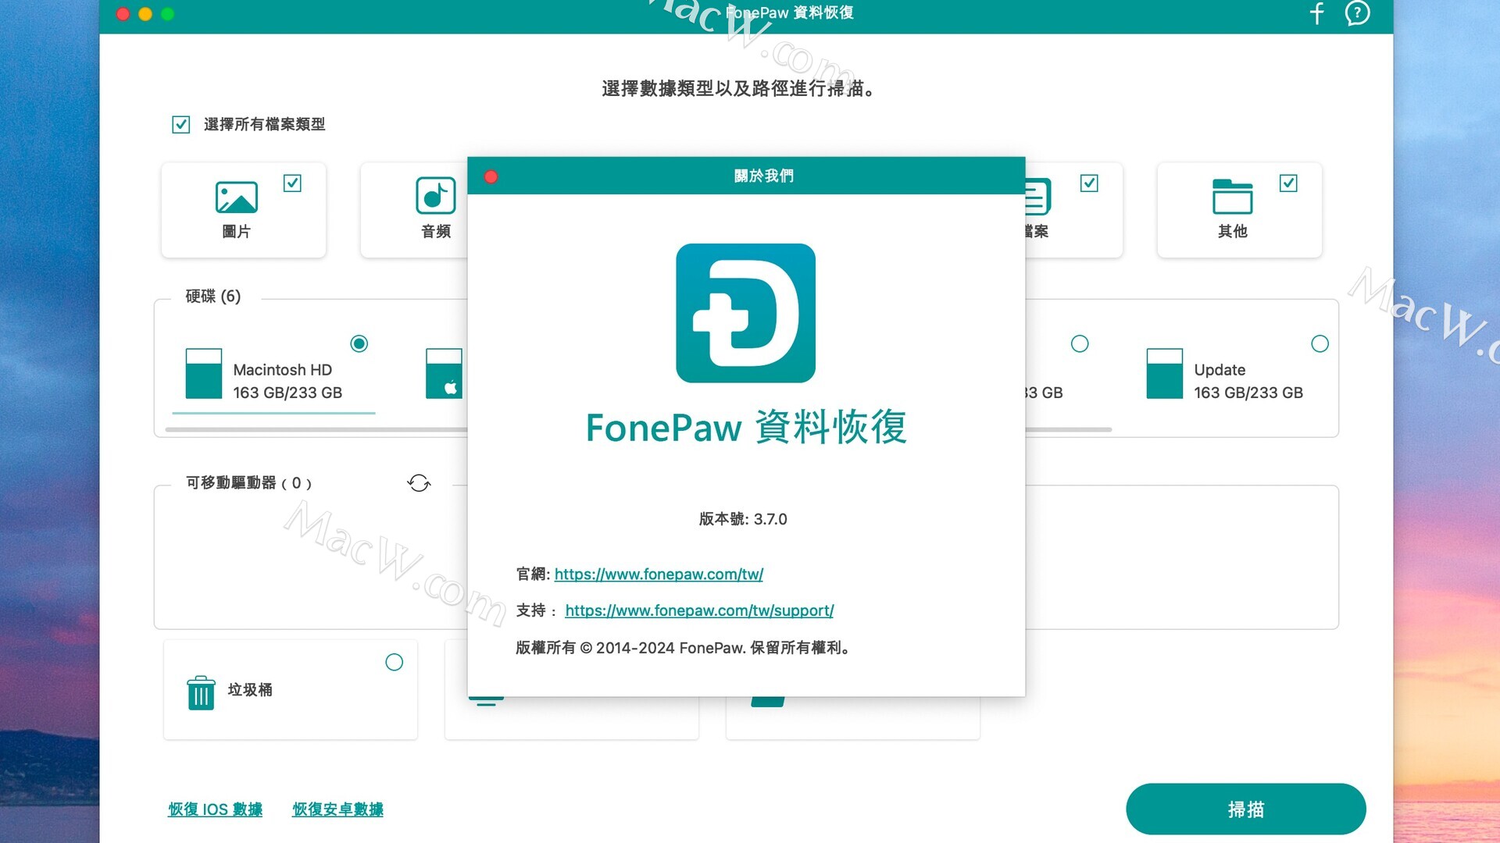
Task: Click the 恢復 IOS 數據 link
Action: [215, 809]
